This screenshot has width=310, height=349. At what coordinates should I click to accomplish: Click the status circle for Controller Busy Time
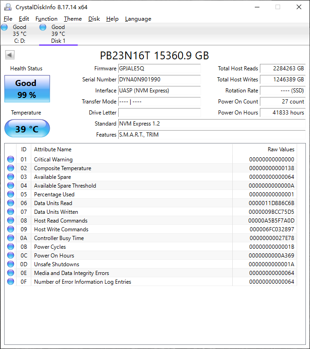click(x=11, y=238)
